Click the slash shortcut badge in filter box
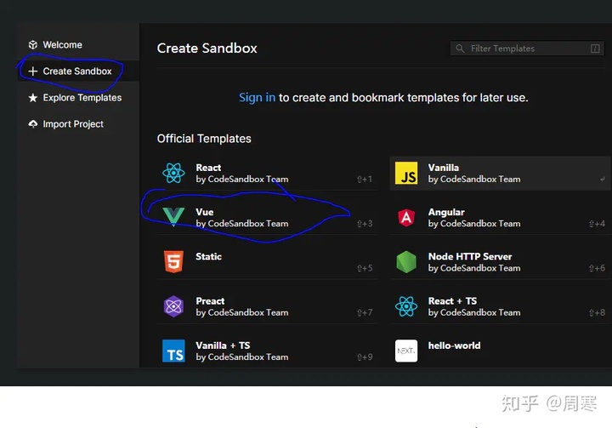Viewport: 612px width, 428px height. pos(595,49)
